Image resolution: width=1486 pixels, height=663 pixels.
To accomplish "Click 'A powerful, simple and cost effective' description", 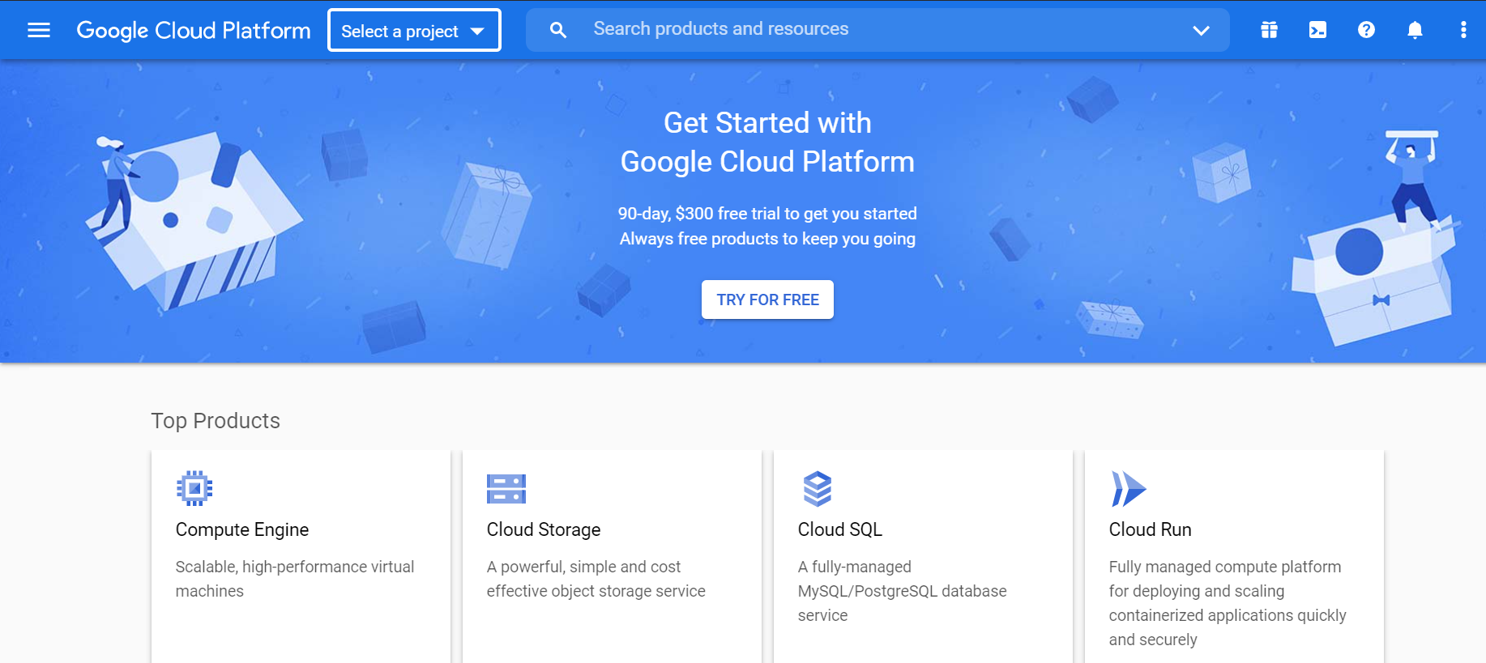I will click(x=596, y=579).
